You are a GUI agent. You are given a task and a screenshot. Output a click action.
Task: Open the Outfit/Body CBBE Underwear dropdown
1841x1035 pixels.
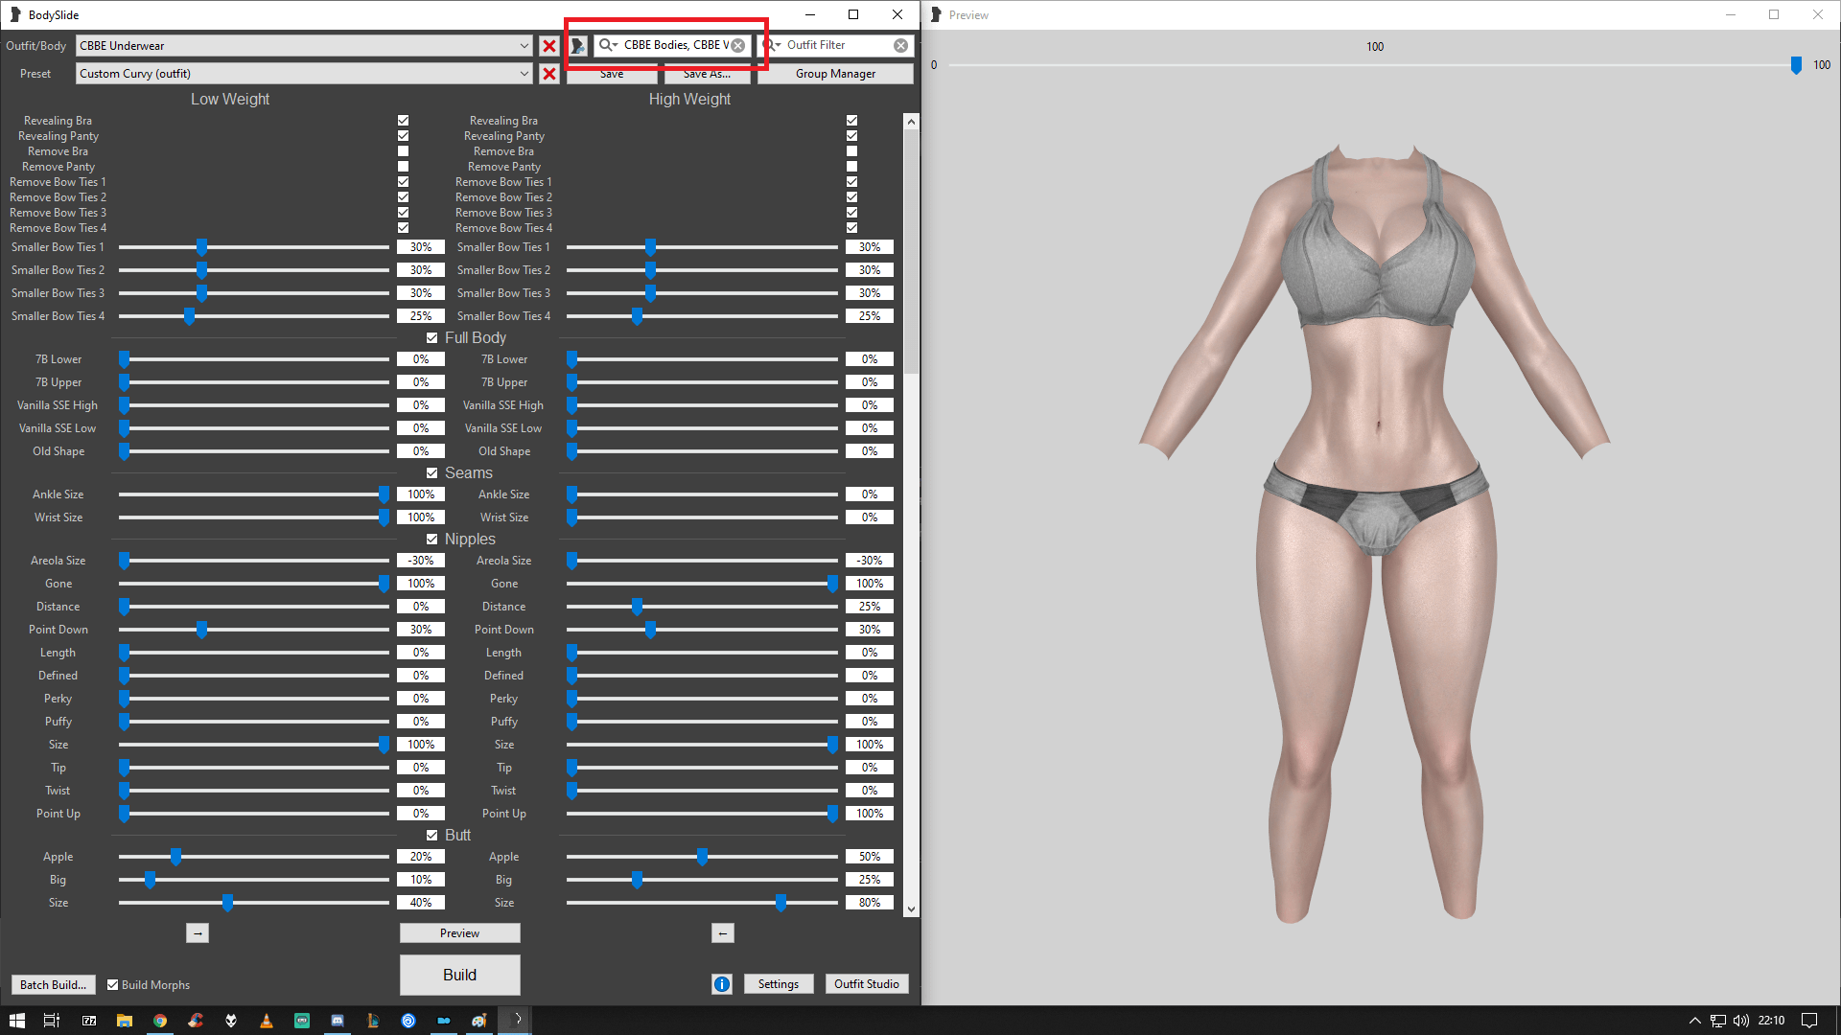coord(304,46)
